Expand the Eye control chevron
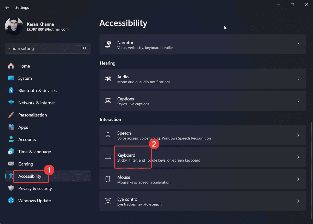Screen dimensions: 313x224 pos(298,201)
